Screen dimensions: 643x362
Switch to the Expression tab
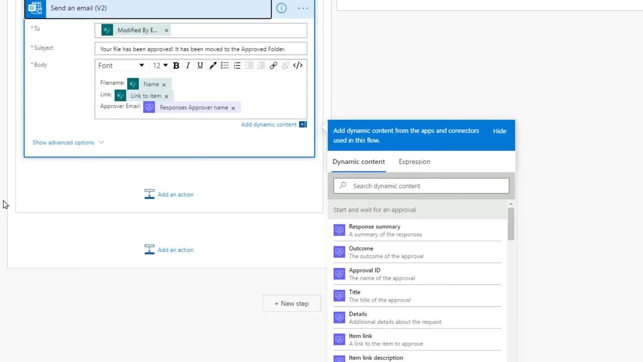point(414,161)
